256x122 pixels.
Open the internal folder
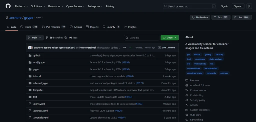coord(37,76)
